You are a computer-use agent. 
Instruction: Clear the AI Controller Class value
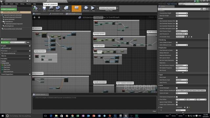click(192, 37)
